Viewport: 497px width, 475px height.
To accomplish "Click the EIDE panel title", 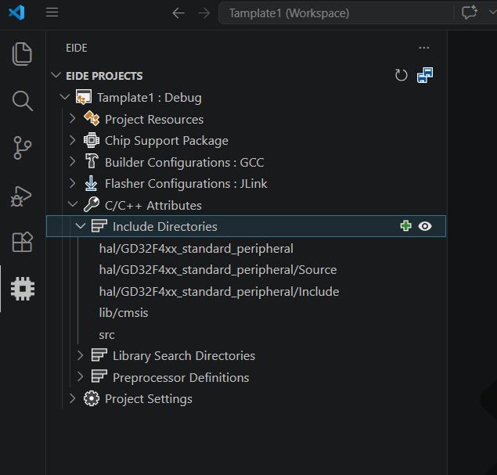I will tap(77, 49).
